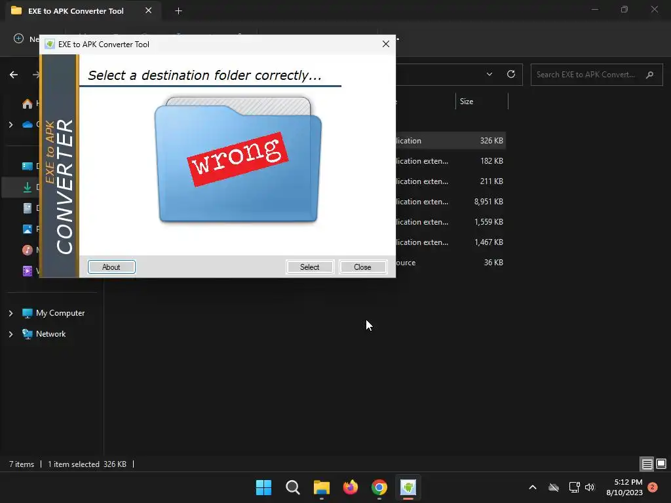Launch Firefox from taskbar
The width and height of the screenshot is (671, 503).
pos(351,487)
